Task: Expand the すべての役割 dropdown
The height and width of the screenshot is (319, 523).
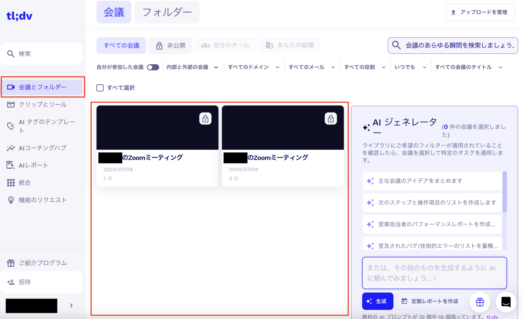Action: point(364,67)
